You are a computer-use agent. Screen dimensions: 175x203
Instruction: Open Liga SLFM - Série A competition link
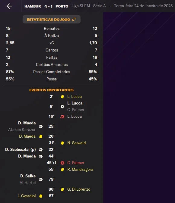(x=89, y=6)
